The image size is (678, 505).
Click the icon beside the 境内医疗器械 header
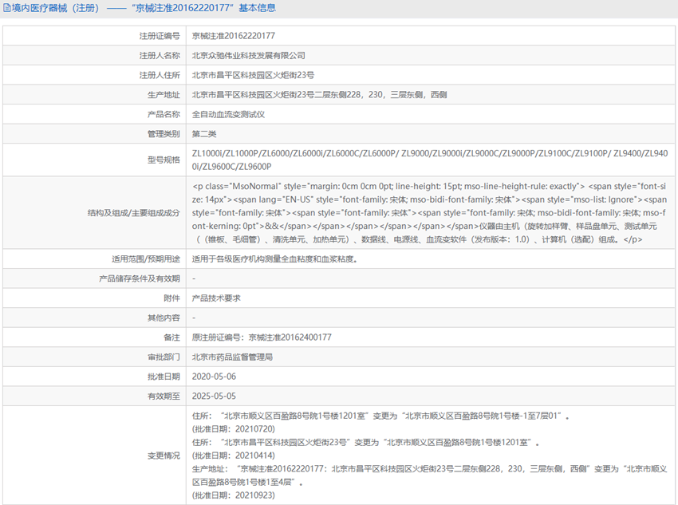(x=6, y=8)
